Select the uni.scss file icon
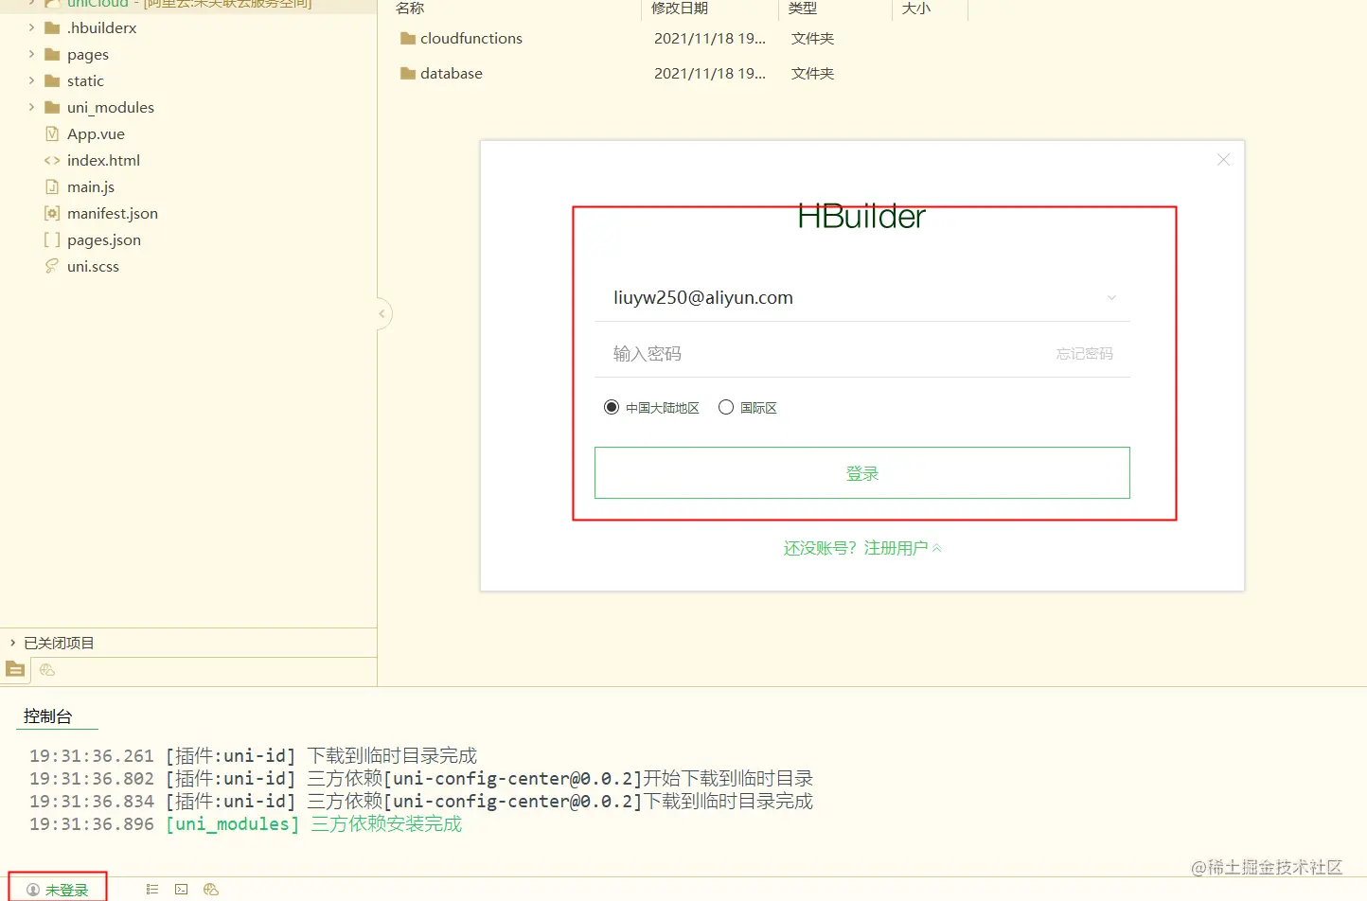 click(x=52, y=267)
